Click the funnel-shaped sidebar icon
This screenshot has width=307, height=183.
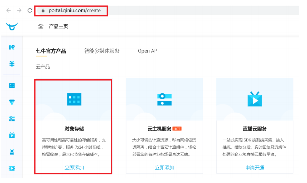coord(12,102)
